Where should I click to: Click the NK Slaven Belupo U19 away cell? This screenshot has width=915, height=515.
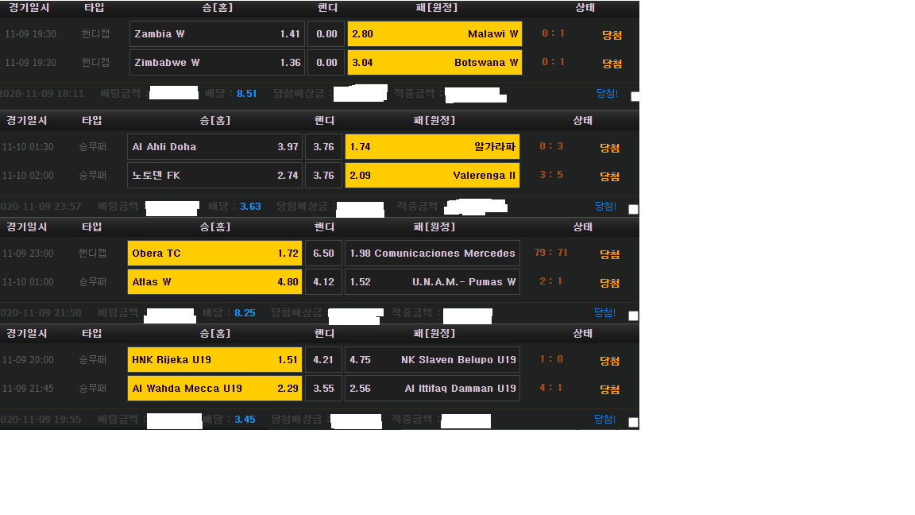[x=432, y=360]
